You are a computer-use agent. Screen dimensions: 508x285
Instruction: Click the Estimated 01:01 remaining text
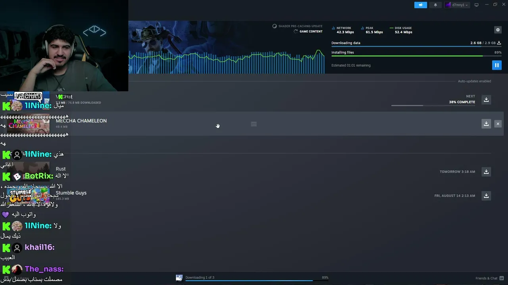pos(351,65)
